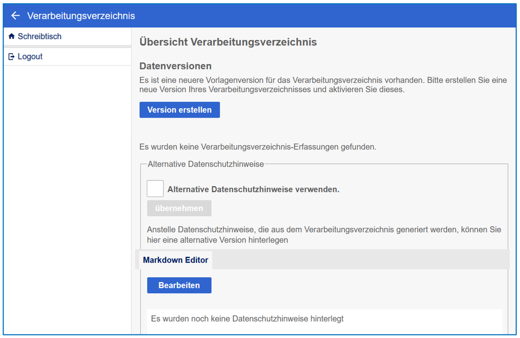
Task: Click the notice about a newer Vorlagenversion
Action: (323, 85)
